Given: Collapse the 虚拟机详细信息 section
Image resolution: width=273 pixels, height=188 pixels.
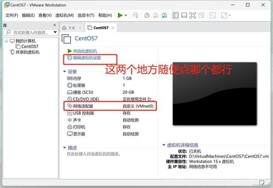Looking at the screenshot, I should pyautogui.click(x=164, y=145).
